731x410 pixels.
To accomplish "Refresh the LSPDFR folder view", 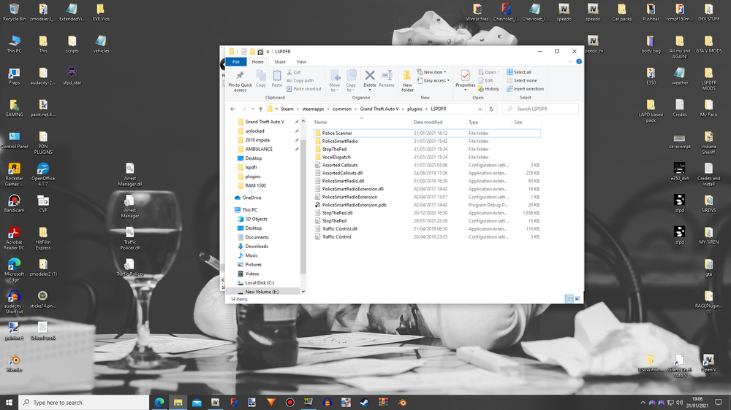I will pyautogui.click(x=491, y=109).
